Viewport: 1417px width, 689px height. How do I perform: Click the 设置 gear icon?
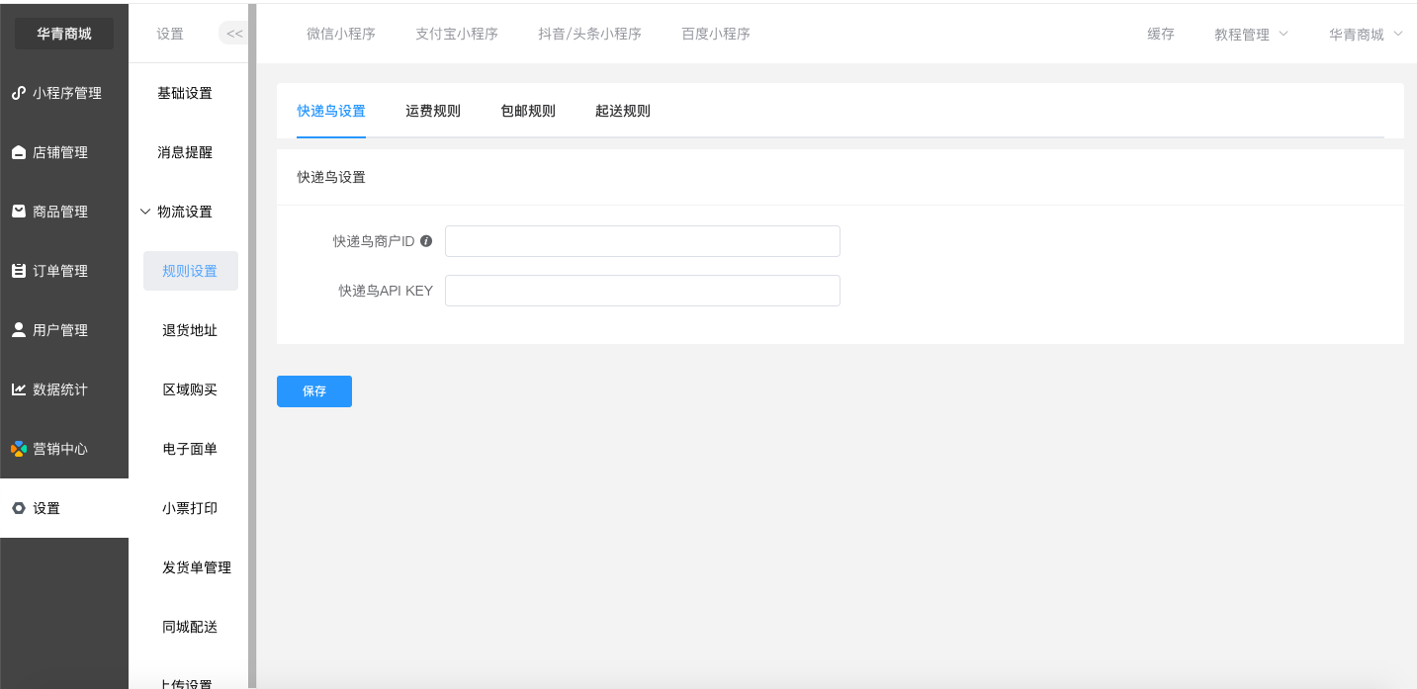point(19,508)
